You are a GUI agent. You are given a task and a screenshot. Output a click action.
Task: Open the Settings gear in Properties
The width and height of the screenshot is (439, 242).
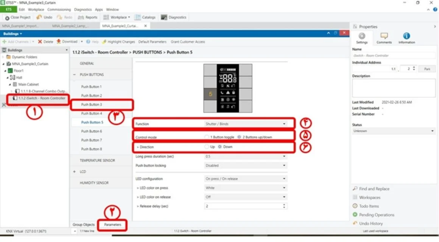coord(362,36)
